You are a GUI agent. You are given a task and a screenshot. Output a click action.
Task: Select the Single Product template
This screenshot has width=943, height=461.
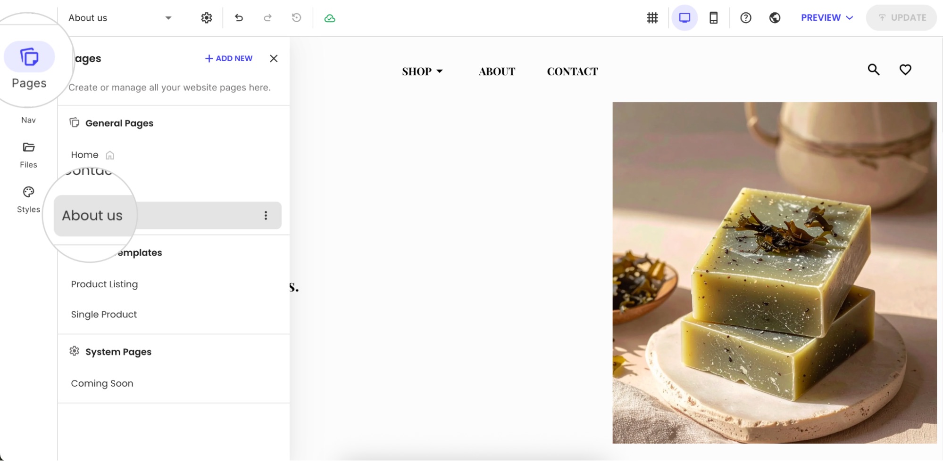point(104,314)
